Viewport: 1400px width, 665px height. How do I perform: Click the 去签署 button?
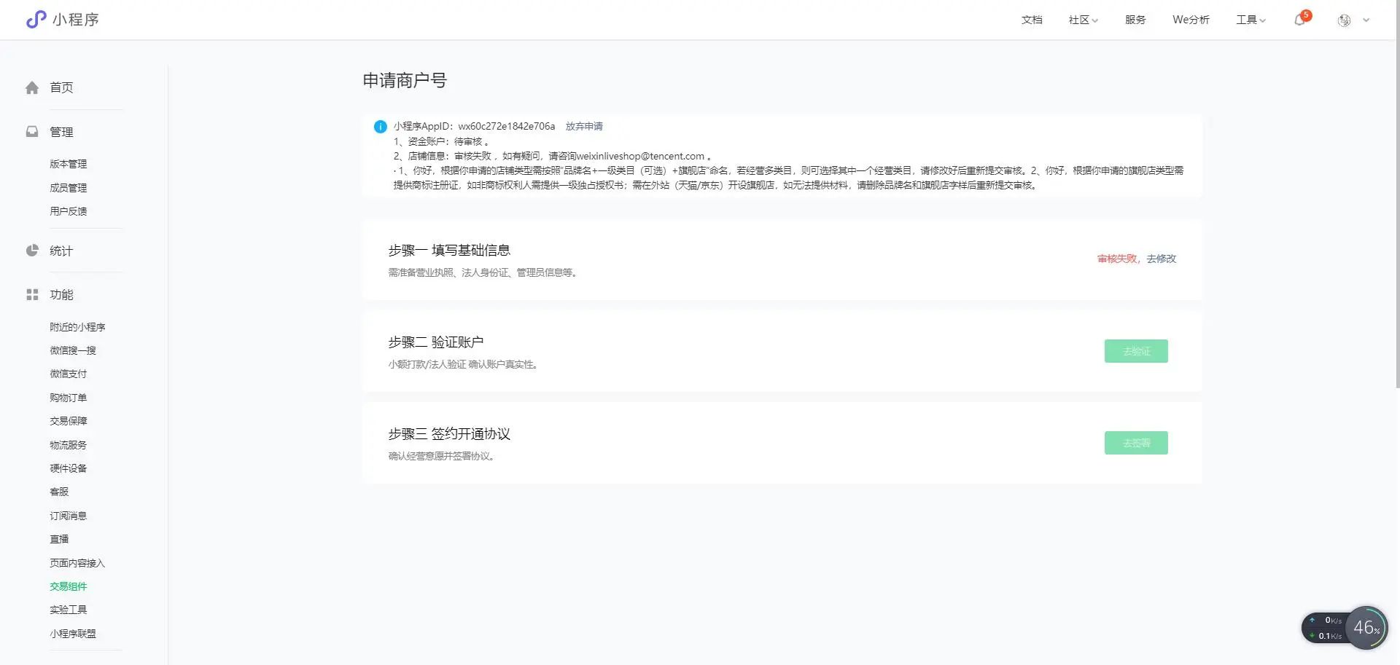click(x=1136, y=443)
